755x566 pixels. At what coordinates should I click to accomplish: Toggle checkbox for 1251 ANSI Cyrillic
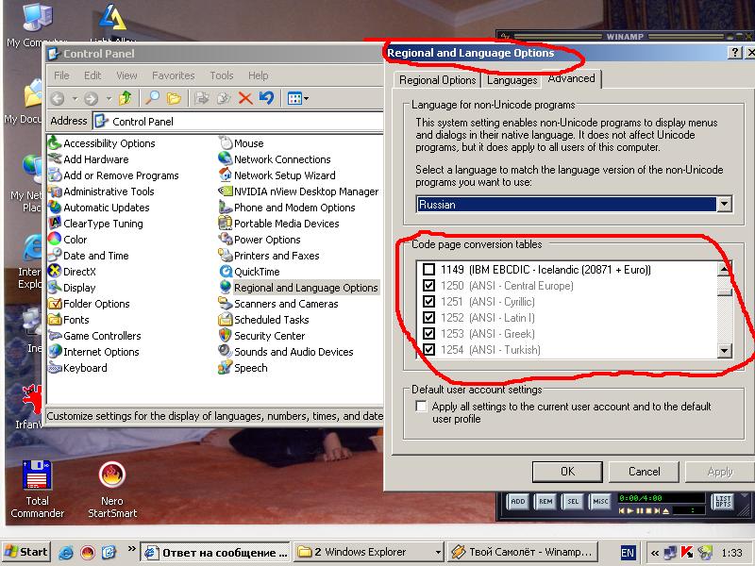(428, 302)
